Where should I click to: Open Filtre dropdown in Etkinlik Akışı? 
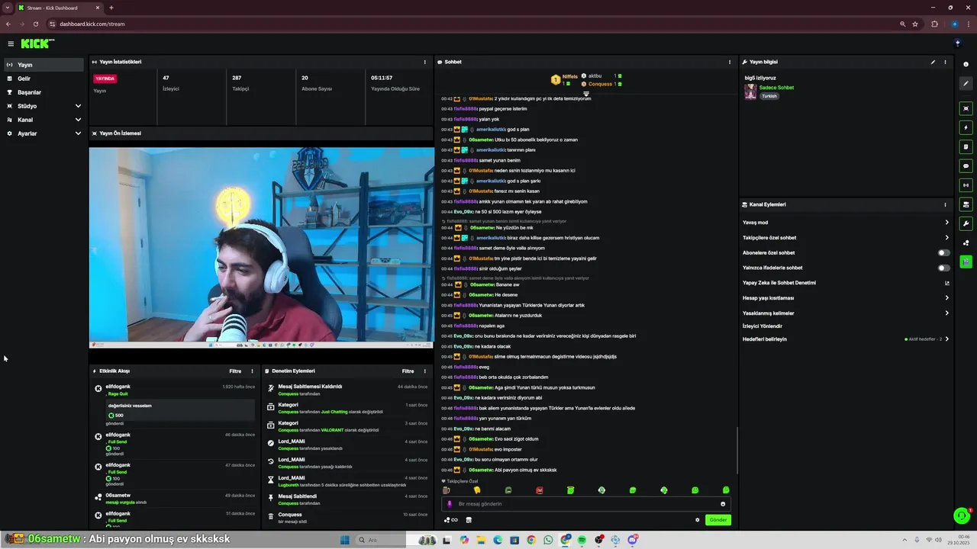pyautogui.click(x=235, y=371)
